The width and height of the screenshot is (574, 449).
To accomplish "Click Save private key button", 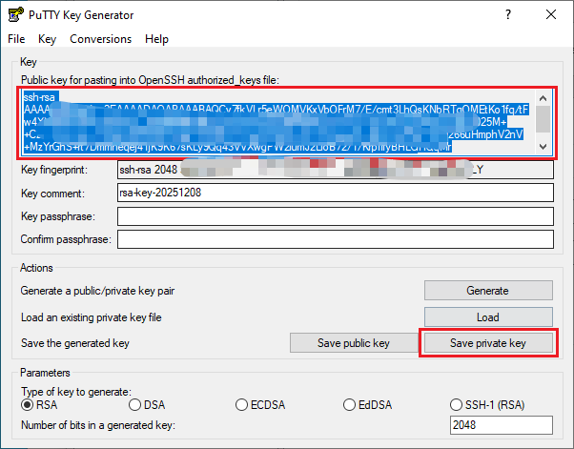I will tap(488, 343).
